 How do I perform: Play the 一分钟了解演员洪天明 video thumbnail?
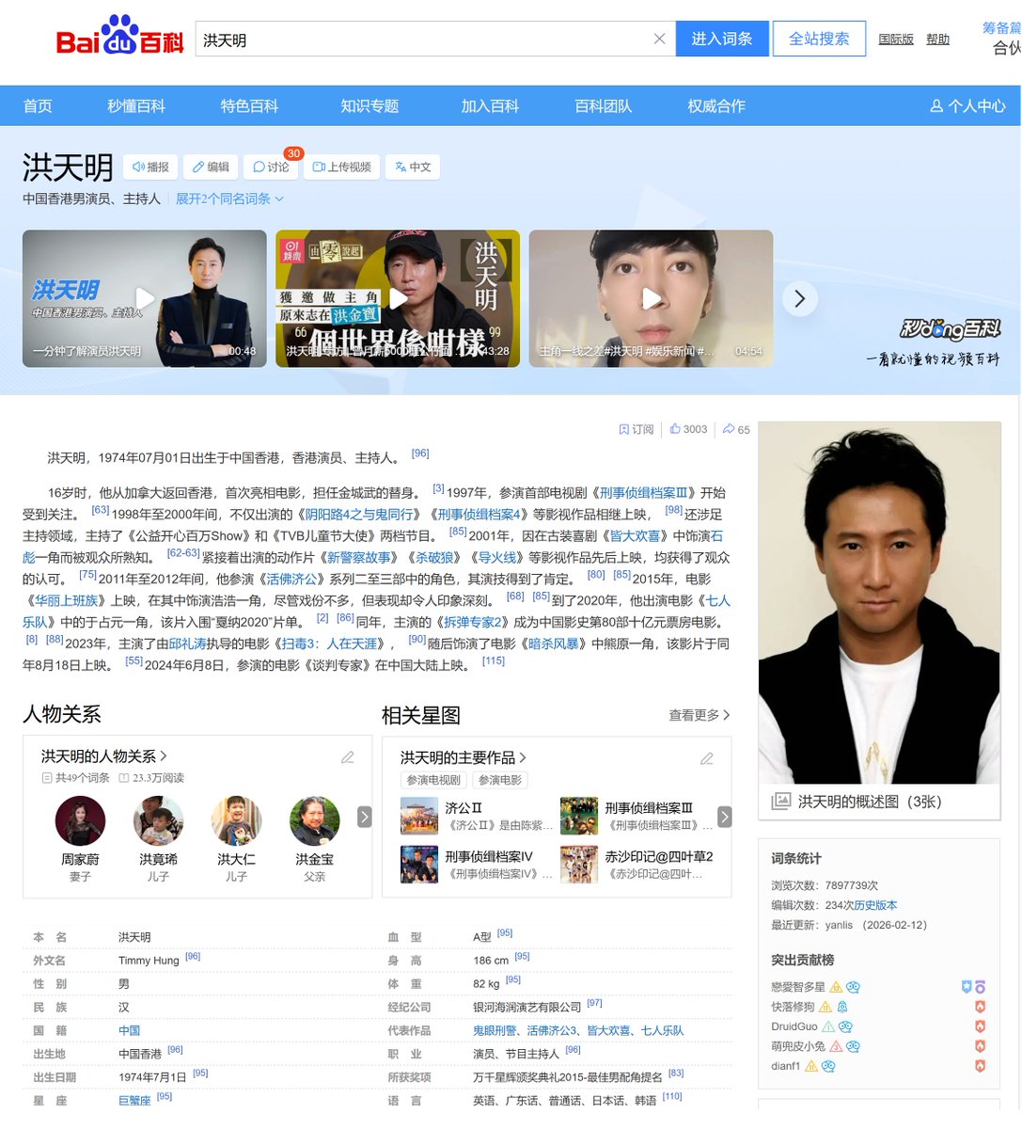[x=145, y=298]
